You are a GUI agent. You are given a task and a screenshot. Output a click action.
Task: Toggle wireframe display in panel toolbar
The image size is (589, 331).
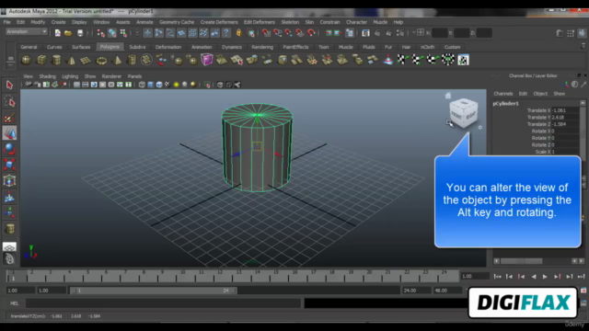click(x=142, y=85)
